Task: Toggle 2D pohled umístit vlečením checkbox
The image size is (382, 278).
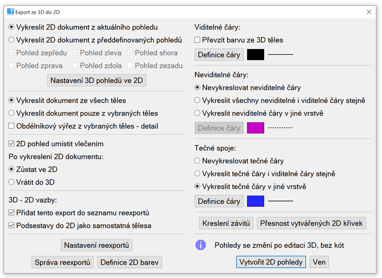Action: [x=13, y=144]
